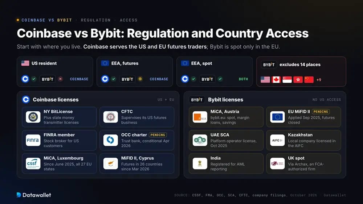The height and width of the screenshot is (204, 363).
Task: Click the red cross next to Bybit for US resident
Action: (60, 79)
